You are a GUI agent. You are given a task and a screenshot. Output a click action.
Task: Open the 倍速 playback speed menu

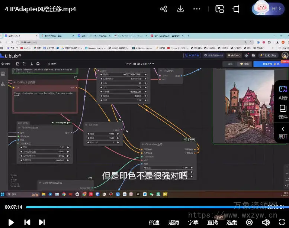(x=154, y=222)
